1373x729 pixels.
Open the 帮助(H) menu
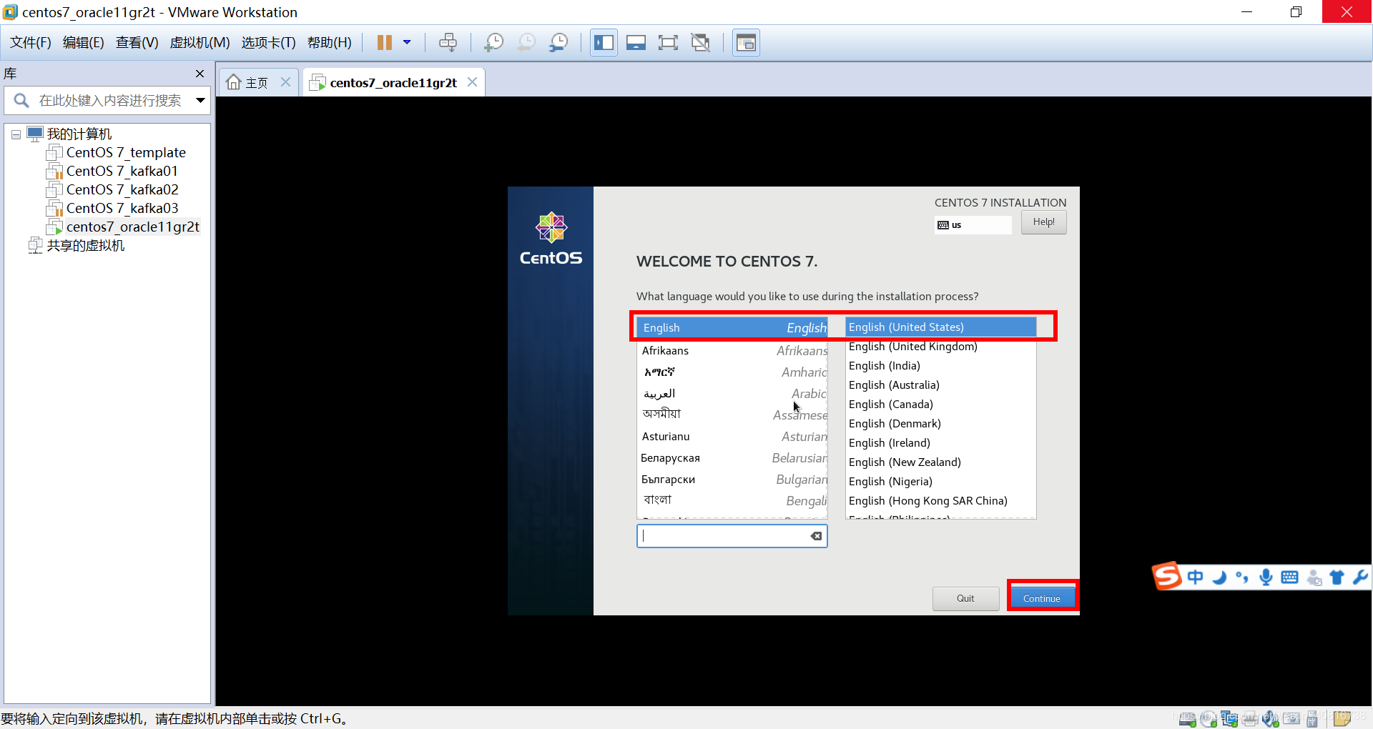click(x=330, y=43)
